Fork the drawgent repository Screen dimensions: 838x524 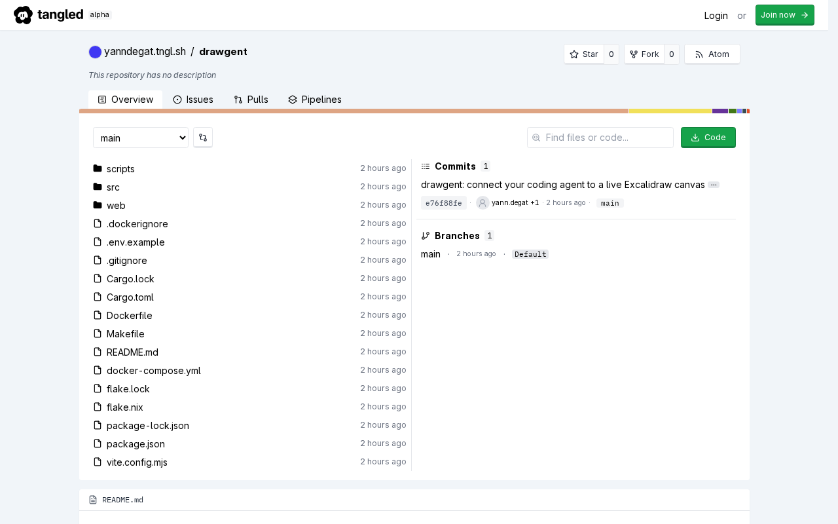click(x=644, y=54)
